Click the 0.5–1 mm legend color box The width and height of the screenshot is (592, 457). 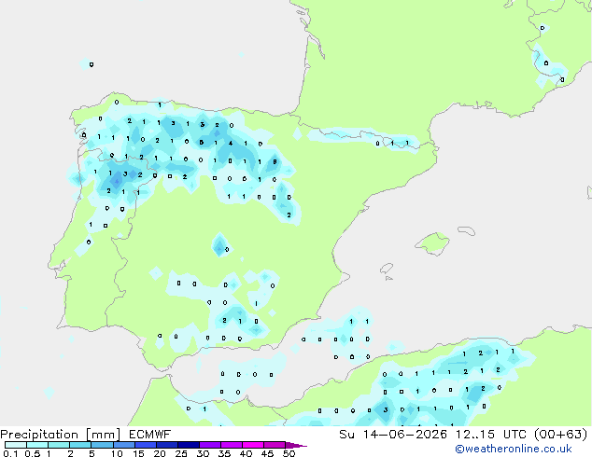point(37,445)
